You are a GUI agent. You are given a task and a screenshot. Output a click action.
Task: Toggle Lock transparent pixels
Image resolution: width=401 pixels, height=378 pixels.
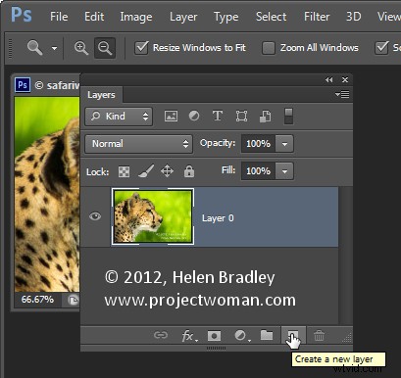click(x=124, y=171)
